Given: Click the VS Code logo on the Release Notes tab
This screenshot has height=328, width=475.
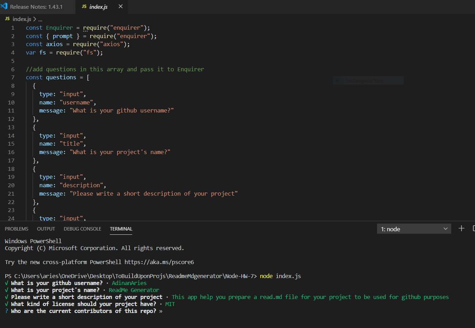Looking at the screenshot, I should 4,6.
